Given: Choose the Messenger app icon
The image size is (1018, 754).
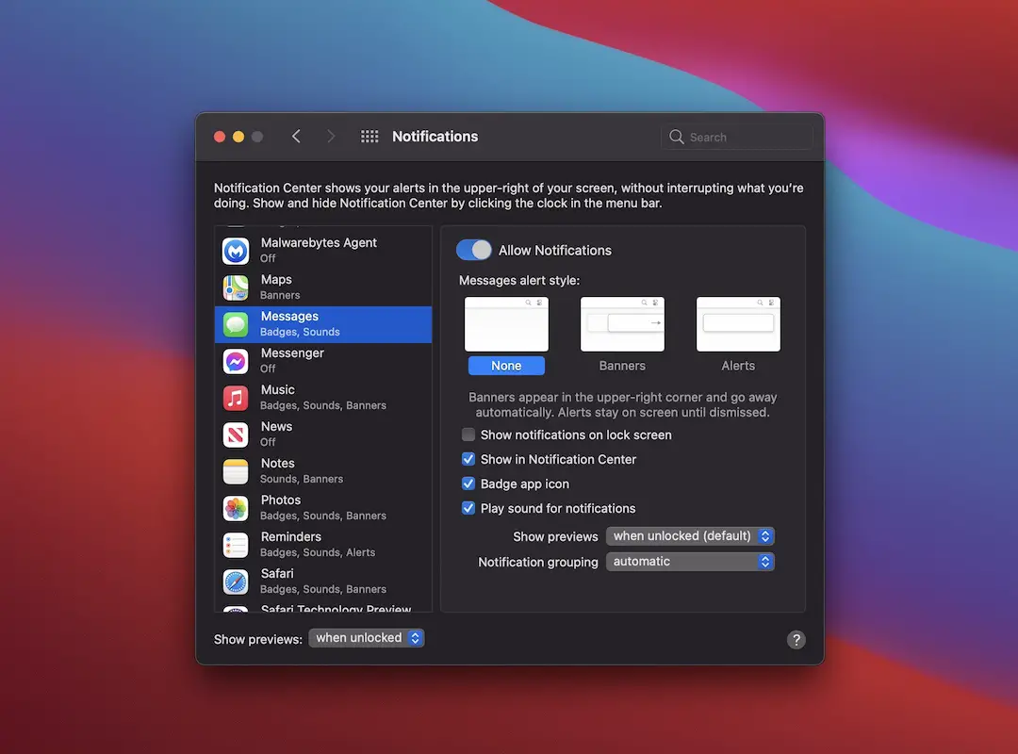Looking at the screenshot, I should tap(235, 361).
